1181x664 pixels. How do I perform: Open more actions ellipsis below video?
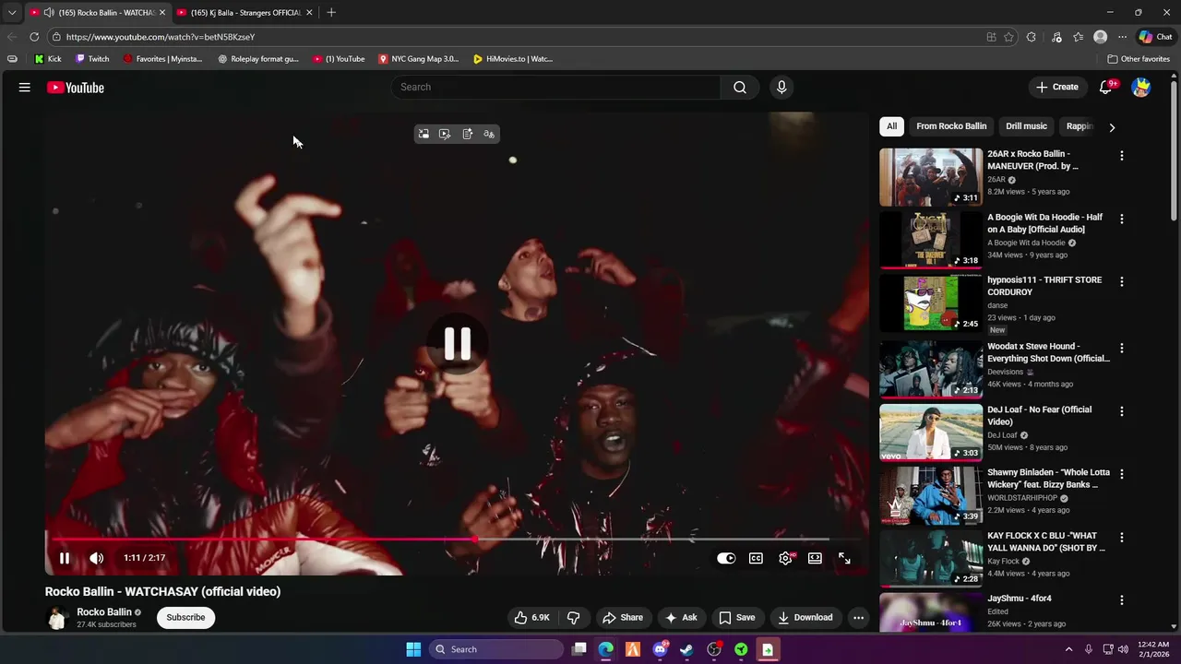pyautogui.click(x=858, y=618)
